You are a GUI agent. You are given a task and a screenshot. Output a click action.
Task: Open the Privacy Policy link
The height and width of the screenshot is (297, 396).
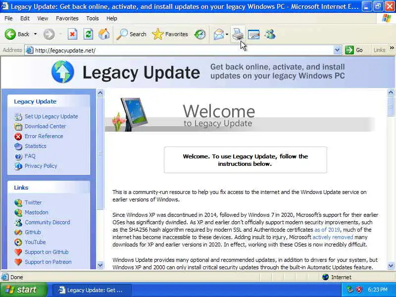pos(41,166)
